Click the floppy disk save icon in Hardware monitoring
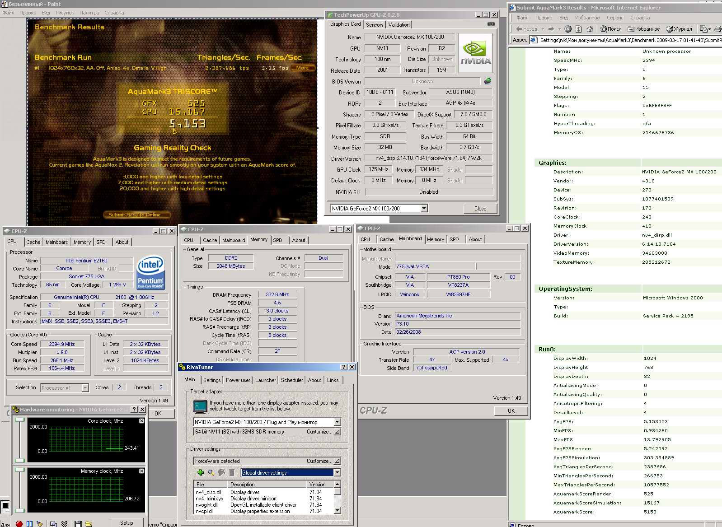Image resolution: width=722 pixels, height=527 pixels. coord(78,523)
